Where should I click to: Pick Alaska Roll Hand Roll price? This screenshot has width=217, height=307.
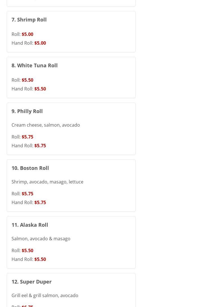tap(40, 259)
